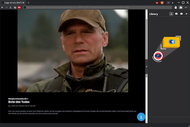Click the episode description starting Sam und Jacob

point(72,112)
